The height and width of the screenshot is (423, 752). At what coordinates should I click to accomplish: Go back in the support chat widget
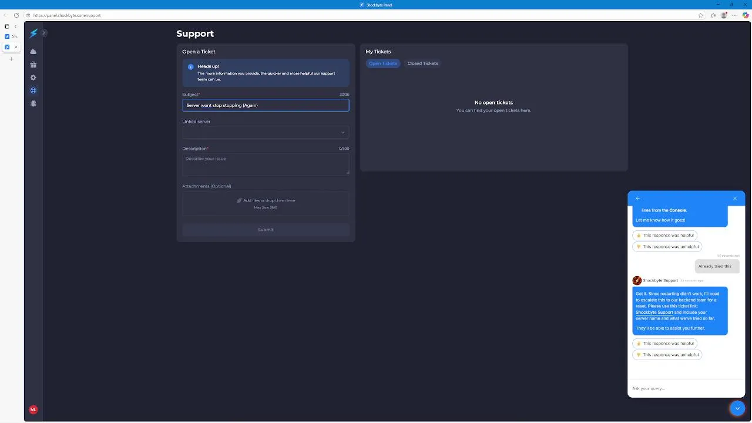click(638, 199)
